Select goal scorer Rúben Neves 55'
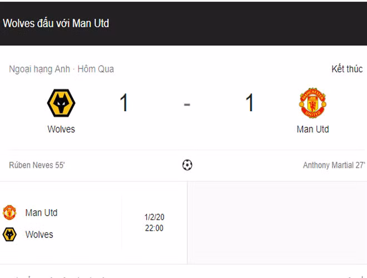Viewport: 367px width, 278px height. [x=37, y=165]
